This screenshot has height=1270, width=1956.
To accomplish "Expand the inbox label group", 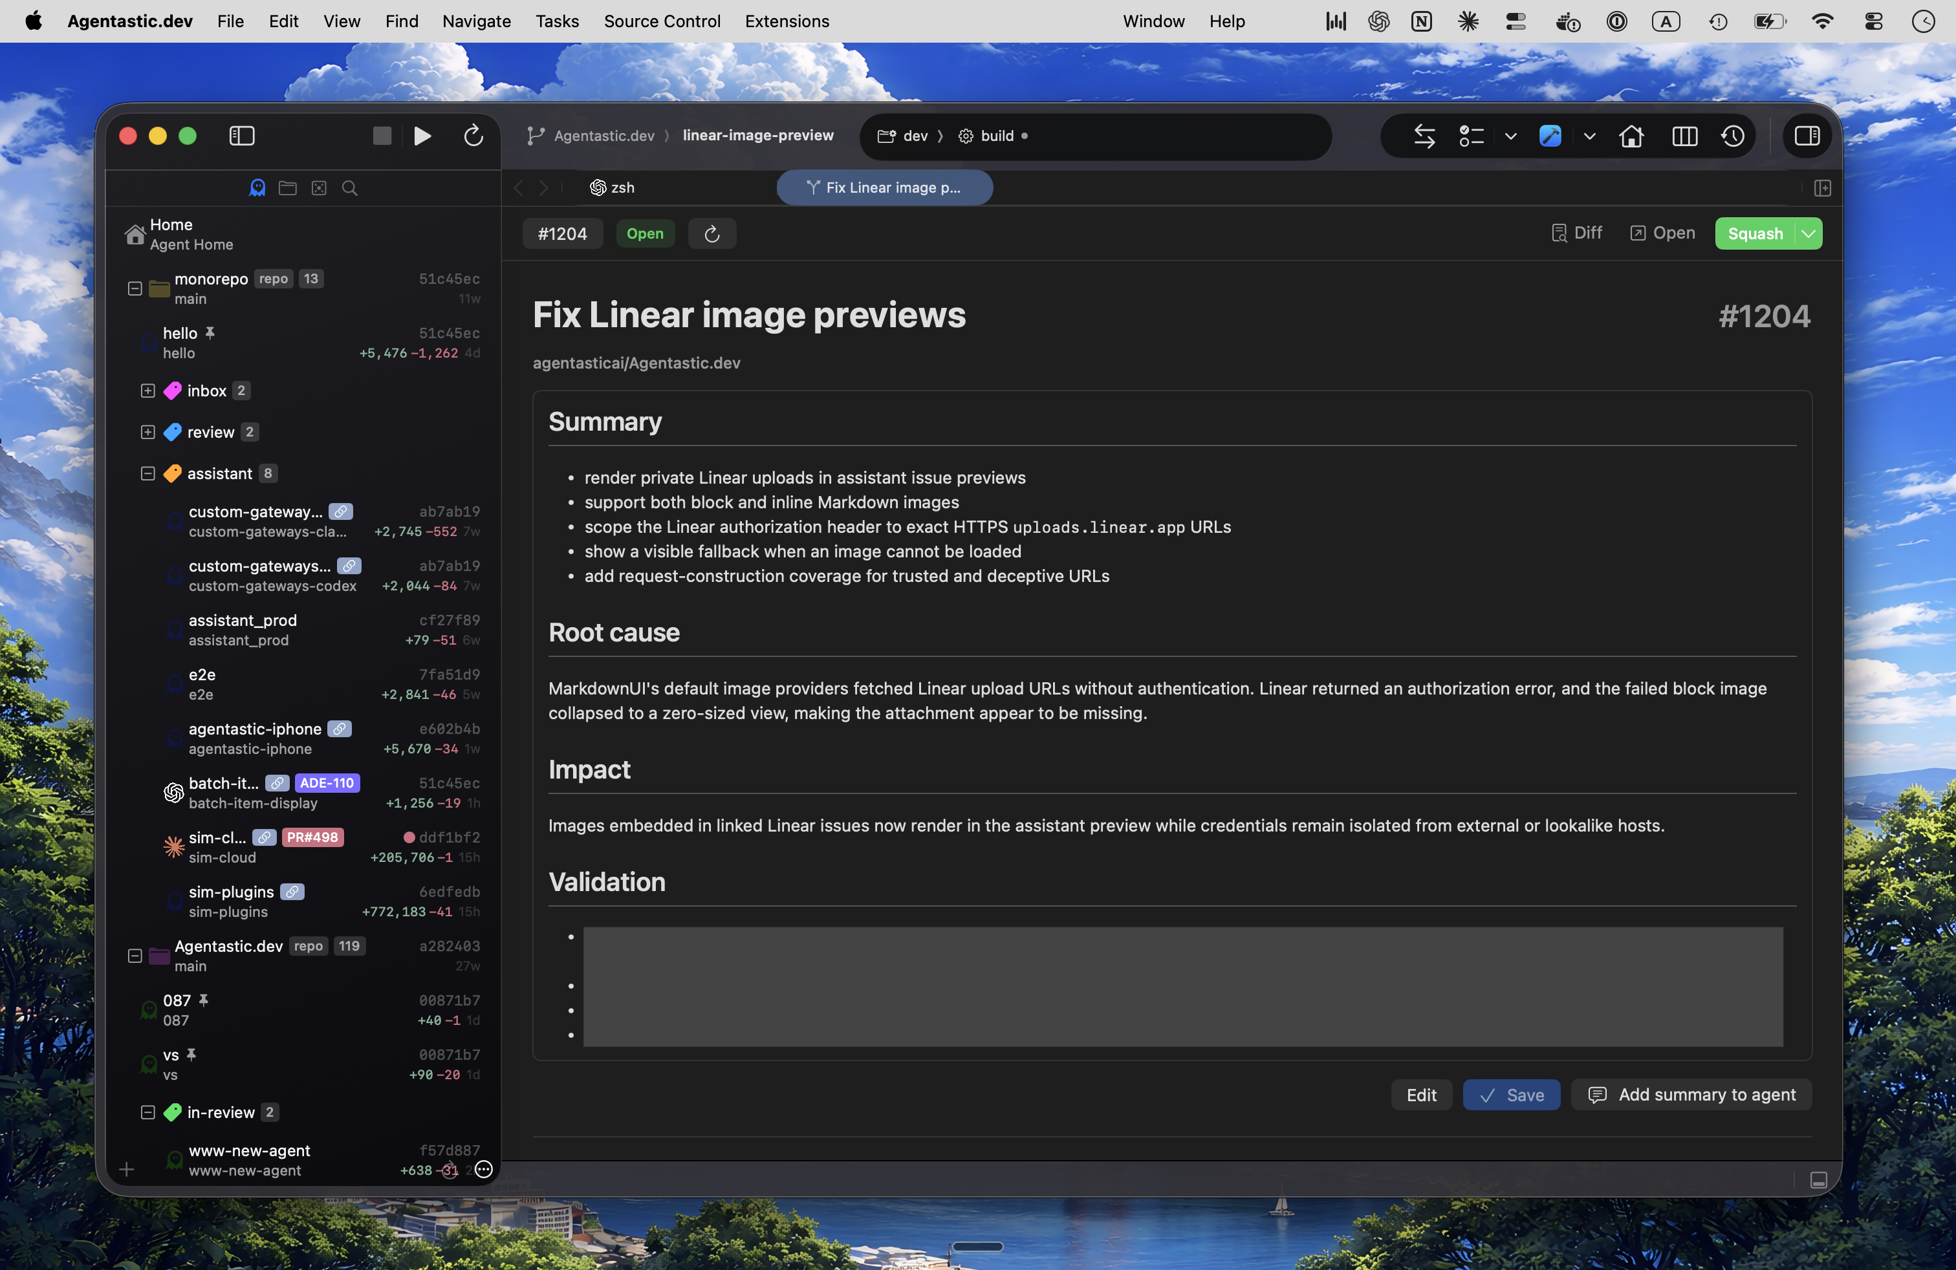I will (x=148, y=391).
